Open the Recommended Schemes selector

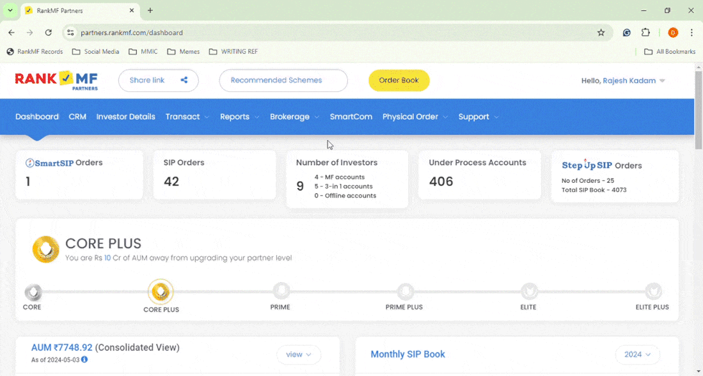(x=283, y=80)
